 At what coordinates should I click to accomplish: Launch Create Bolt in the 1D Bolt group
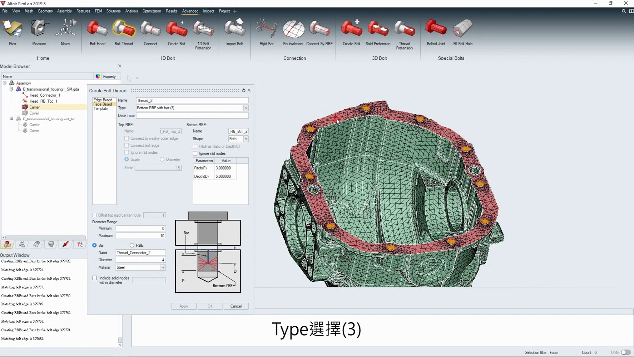click(177, 32)
